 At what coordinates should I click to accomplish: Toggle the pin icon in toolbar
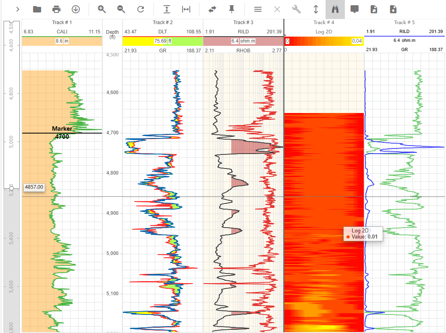tap(232, 9)
